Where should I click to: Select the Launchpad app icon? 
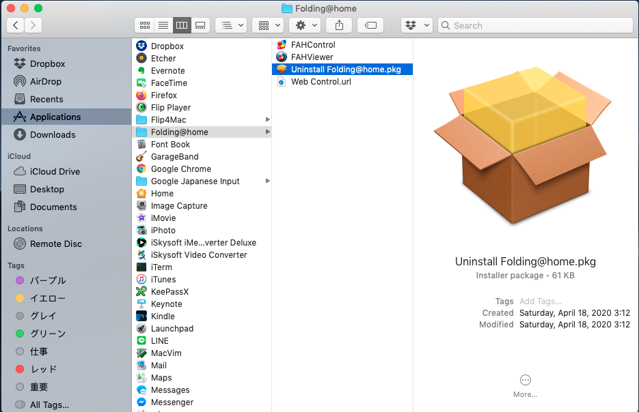(x=141, y=329)
